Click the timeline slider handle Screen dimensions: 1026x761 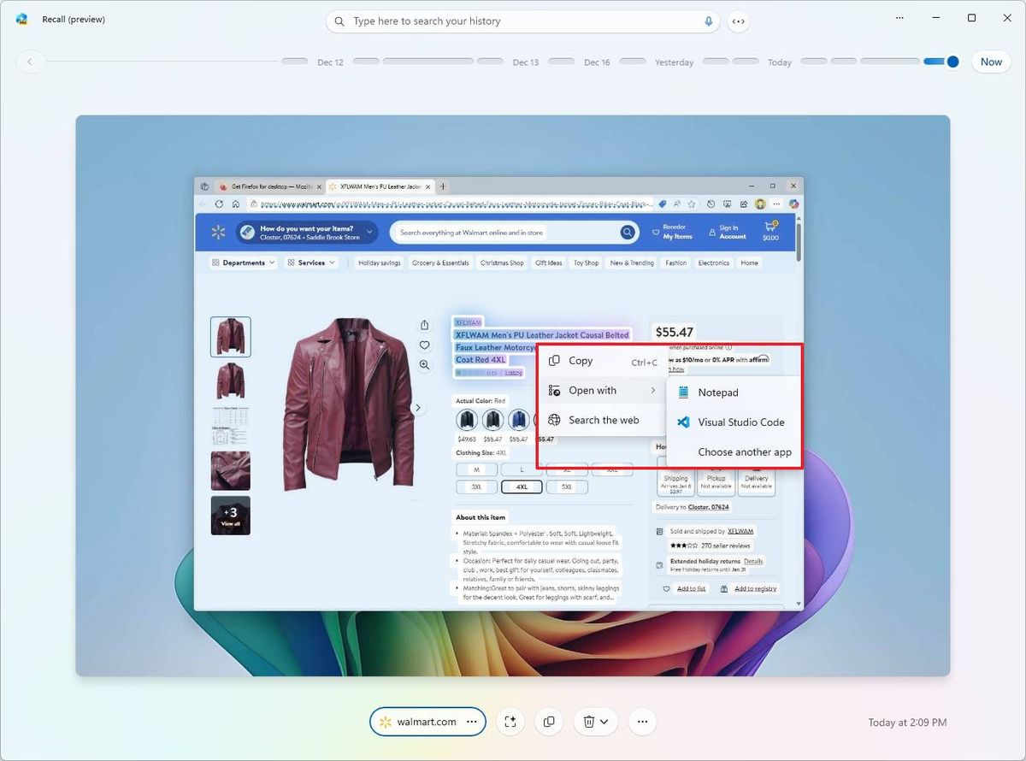click(x=952, y=62)
